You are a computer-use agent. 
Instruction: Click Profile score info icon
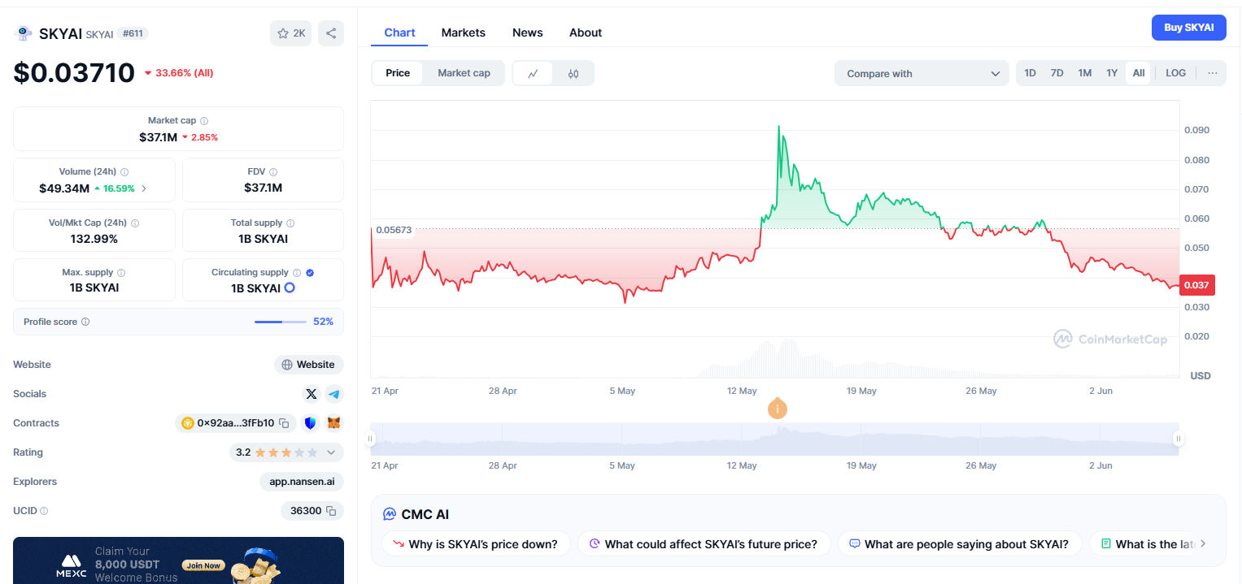(85, 322)
